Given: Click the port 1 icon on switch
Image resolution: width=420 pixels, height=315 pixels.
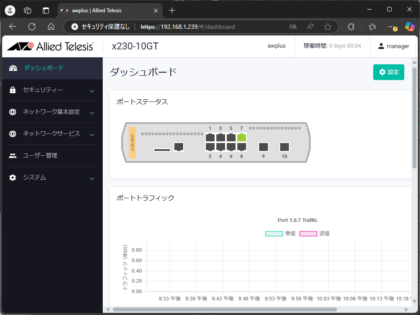Looking at the screenshot, I should pyautogui.click(x=210, y=137).
